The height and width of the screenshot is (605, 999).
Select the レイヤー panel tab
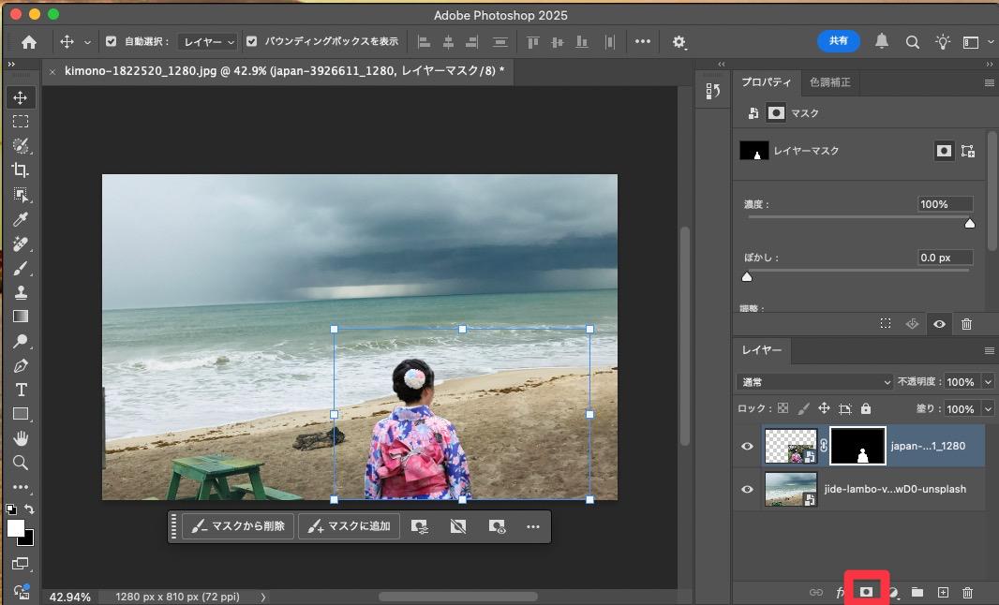point(761,350)
